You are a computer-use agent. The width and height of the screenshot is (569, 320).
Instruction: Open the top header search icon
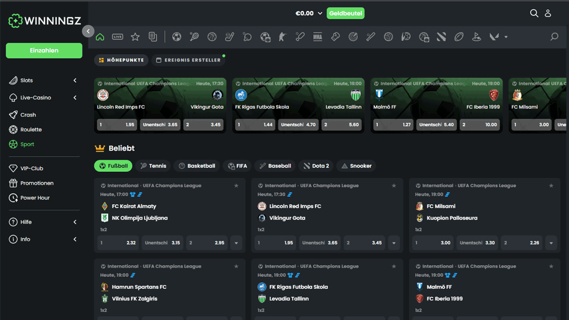point(534,13)
